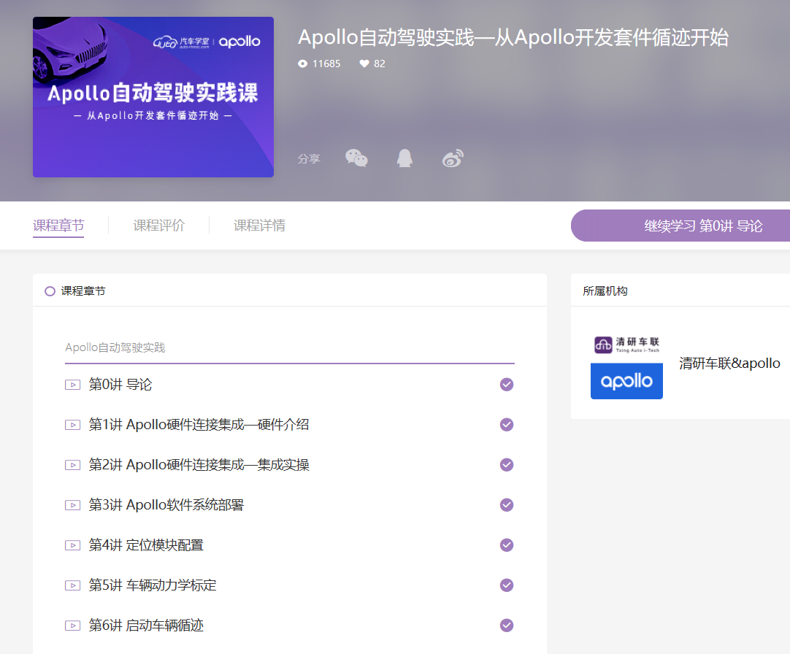Switch to the 课程详情 tab
The image size is (790, 654).
click(259, 226)
